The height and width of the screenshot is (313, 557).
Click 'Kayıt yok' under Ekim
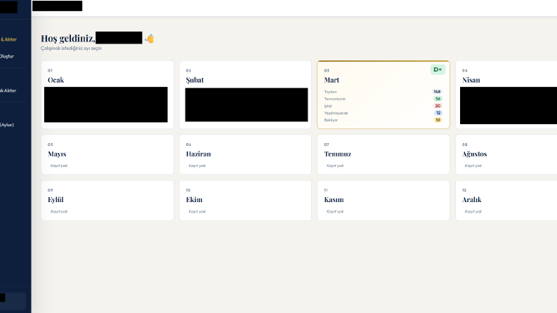click(x=197, y=211)
